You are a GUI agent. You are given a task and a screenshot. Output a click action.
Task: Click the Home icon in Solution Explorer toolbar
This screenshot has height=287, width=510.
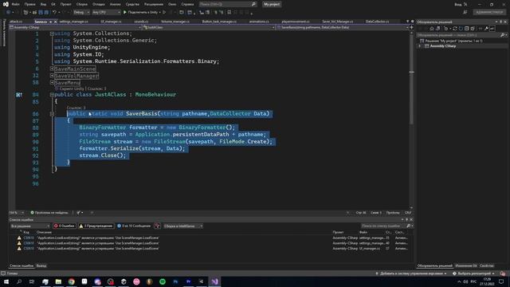pos(432,29)
